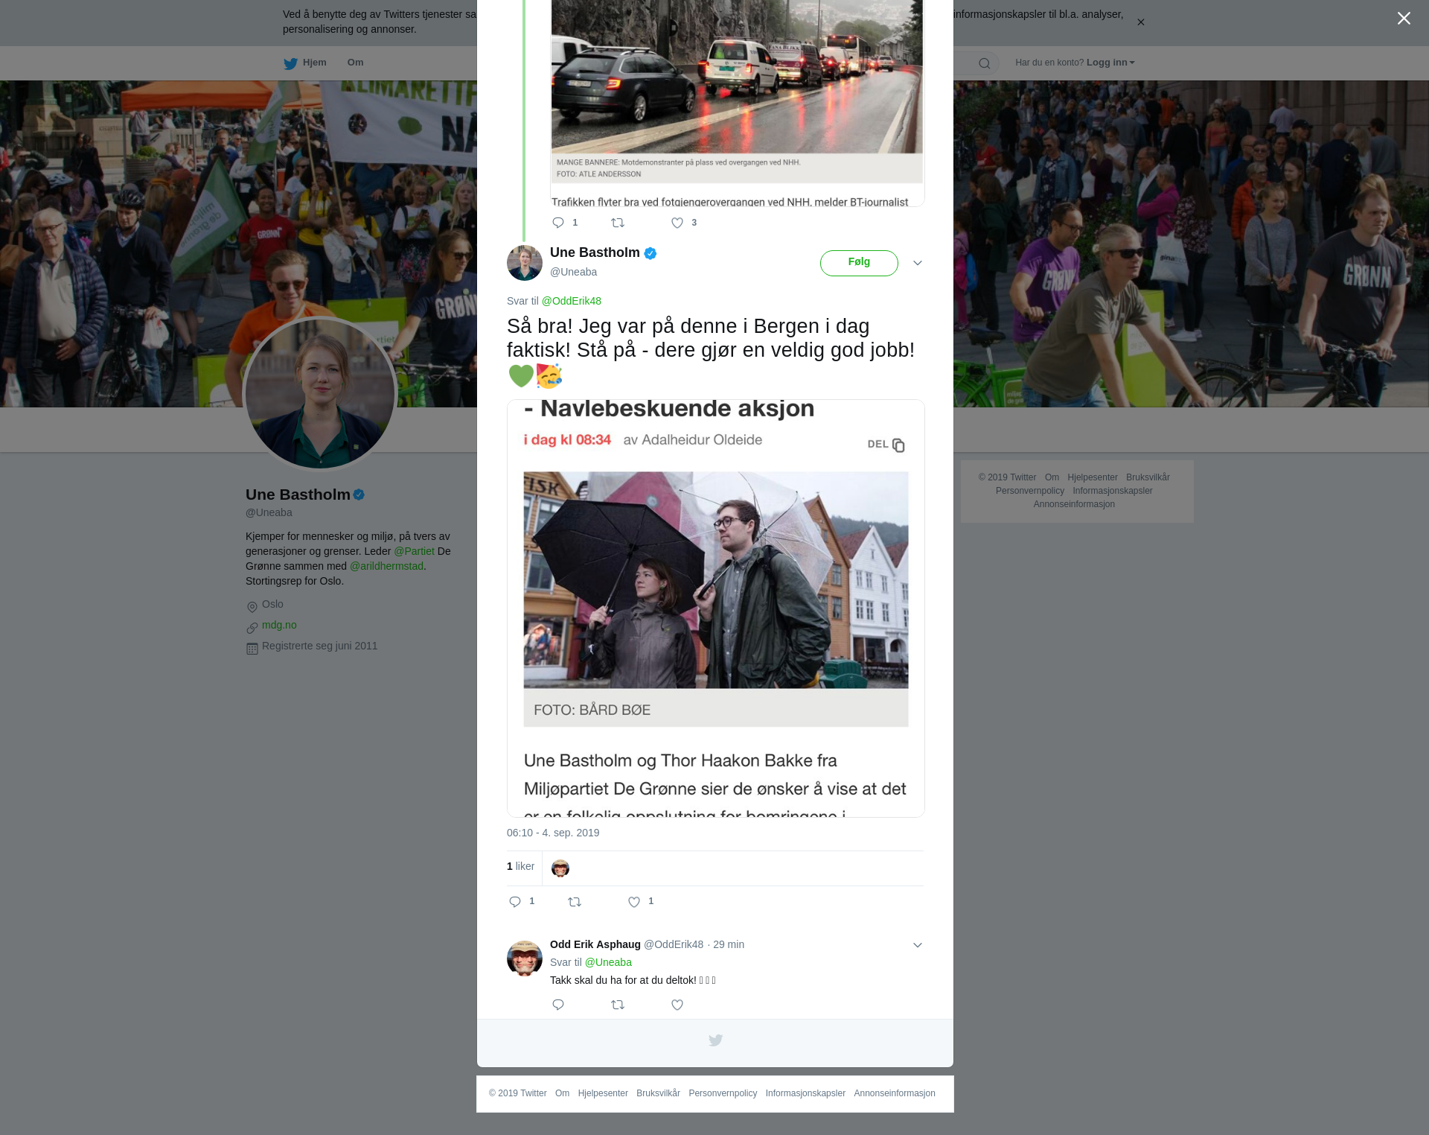This screenshot has width=1429, height=1135.
Task: Click the search magnifier icon
Action: tap(984, 63)
